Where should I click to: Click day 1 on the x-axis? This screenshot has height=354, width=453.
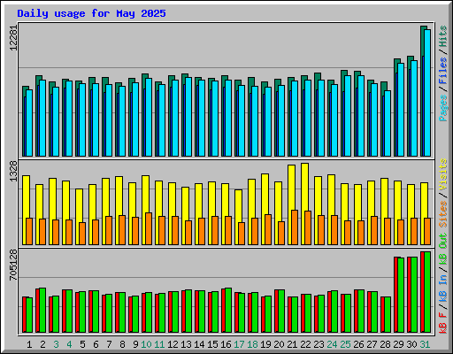coord(29,344)
